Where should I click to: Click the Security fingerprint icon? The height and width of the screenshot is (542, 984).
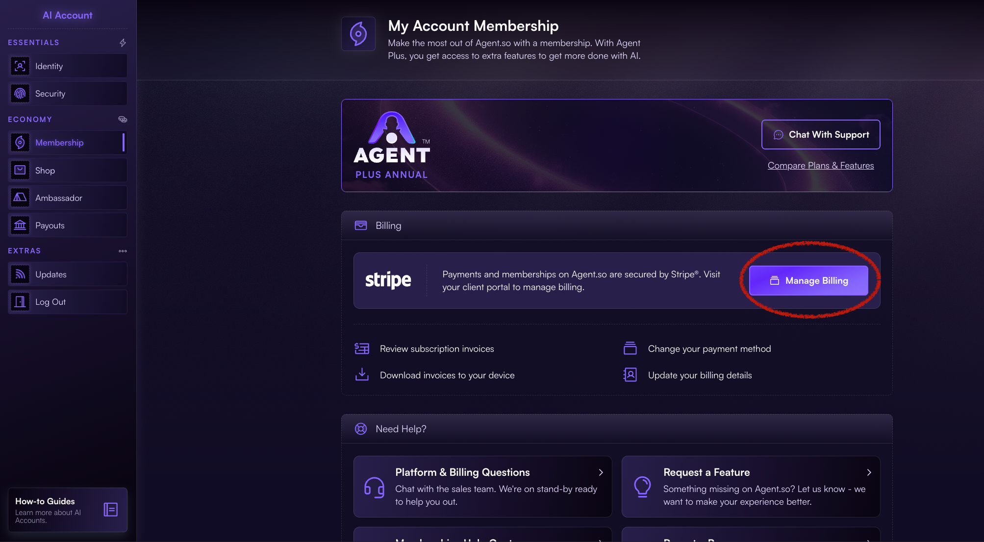coord(20,94)
